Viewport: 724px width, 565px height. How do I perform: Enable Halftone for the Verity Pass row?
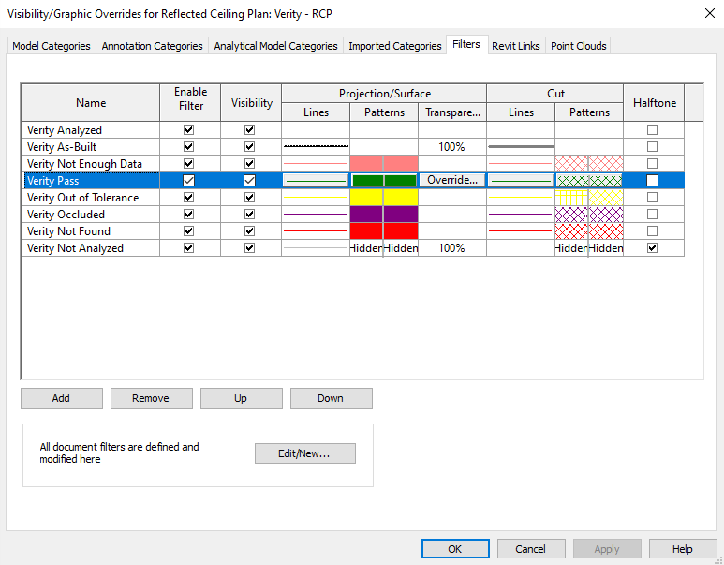click(652, 181)
